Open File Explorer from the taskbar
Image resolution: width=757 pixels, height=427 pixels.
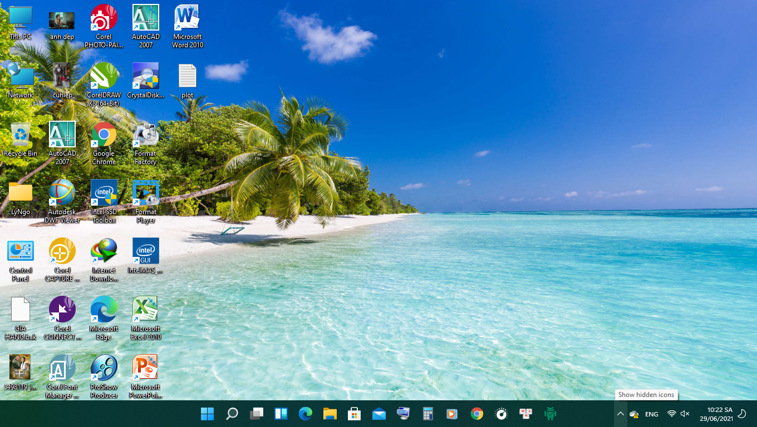330,414
